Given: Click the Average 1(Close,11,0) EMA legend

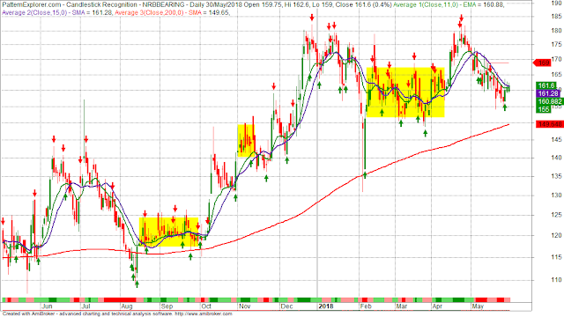Looking at the screenshot, I should [449, 4].
